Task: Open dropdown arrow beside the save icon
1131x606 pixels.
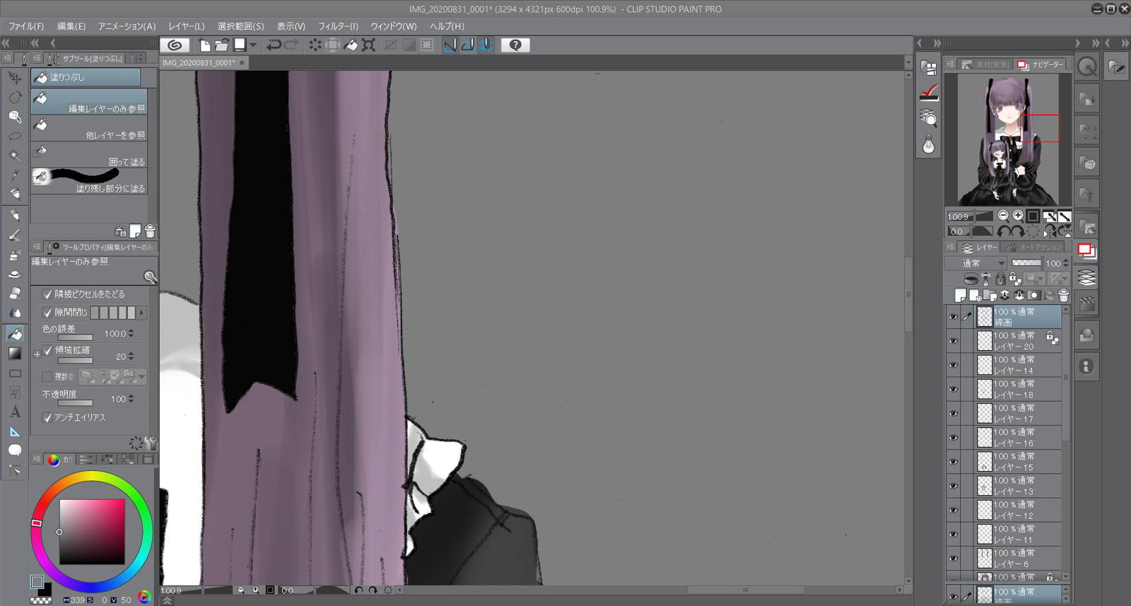Action: [x=253, y=45]
